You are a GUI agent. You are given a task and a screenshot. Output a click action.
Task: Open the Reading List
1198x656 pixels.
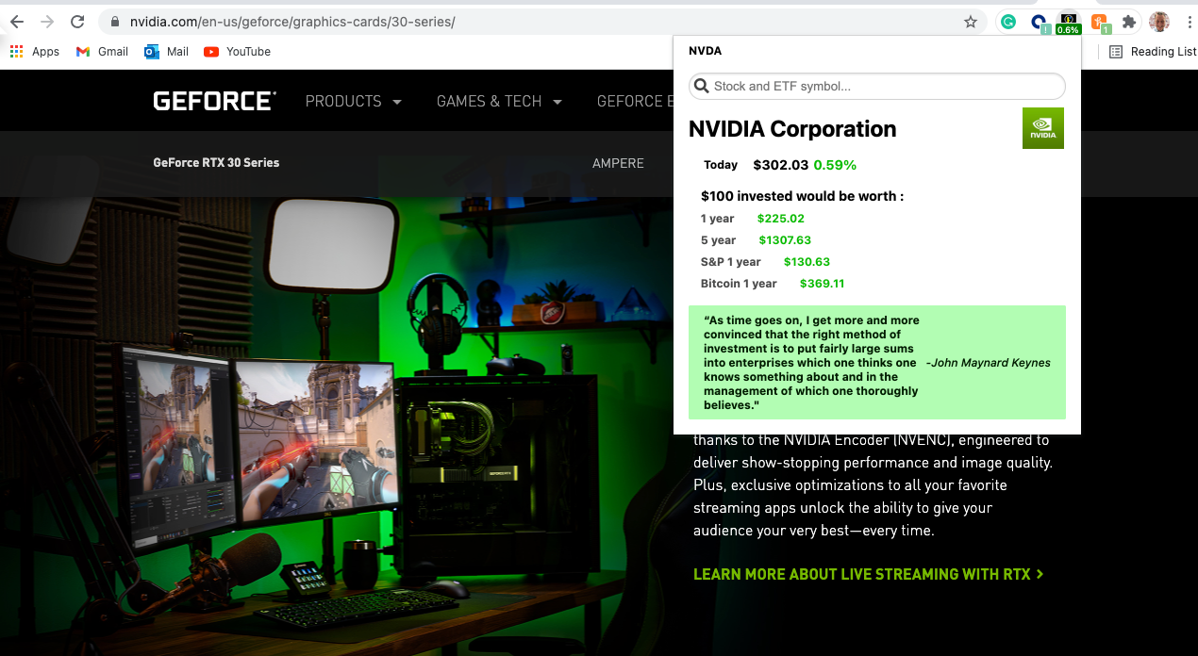(x=1153, y=52)
